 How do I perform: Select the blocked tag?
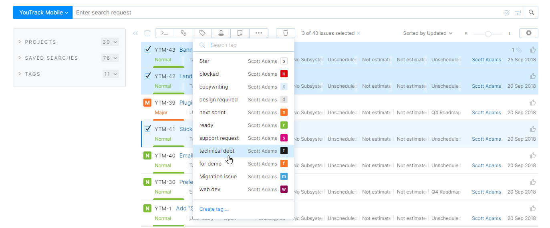click(x=244, y=74)
